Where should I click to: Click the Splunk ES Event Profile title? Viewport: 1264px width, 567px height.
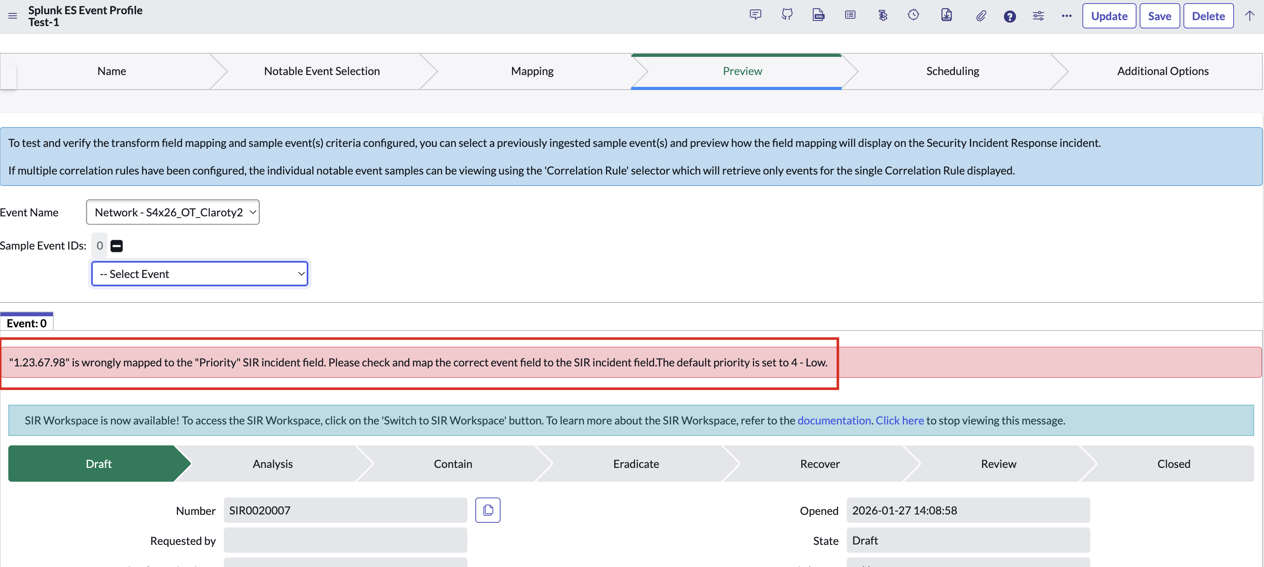[85, 10]
